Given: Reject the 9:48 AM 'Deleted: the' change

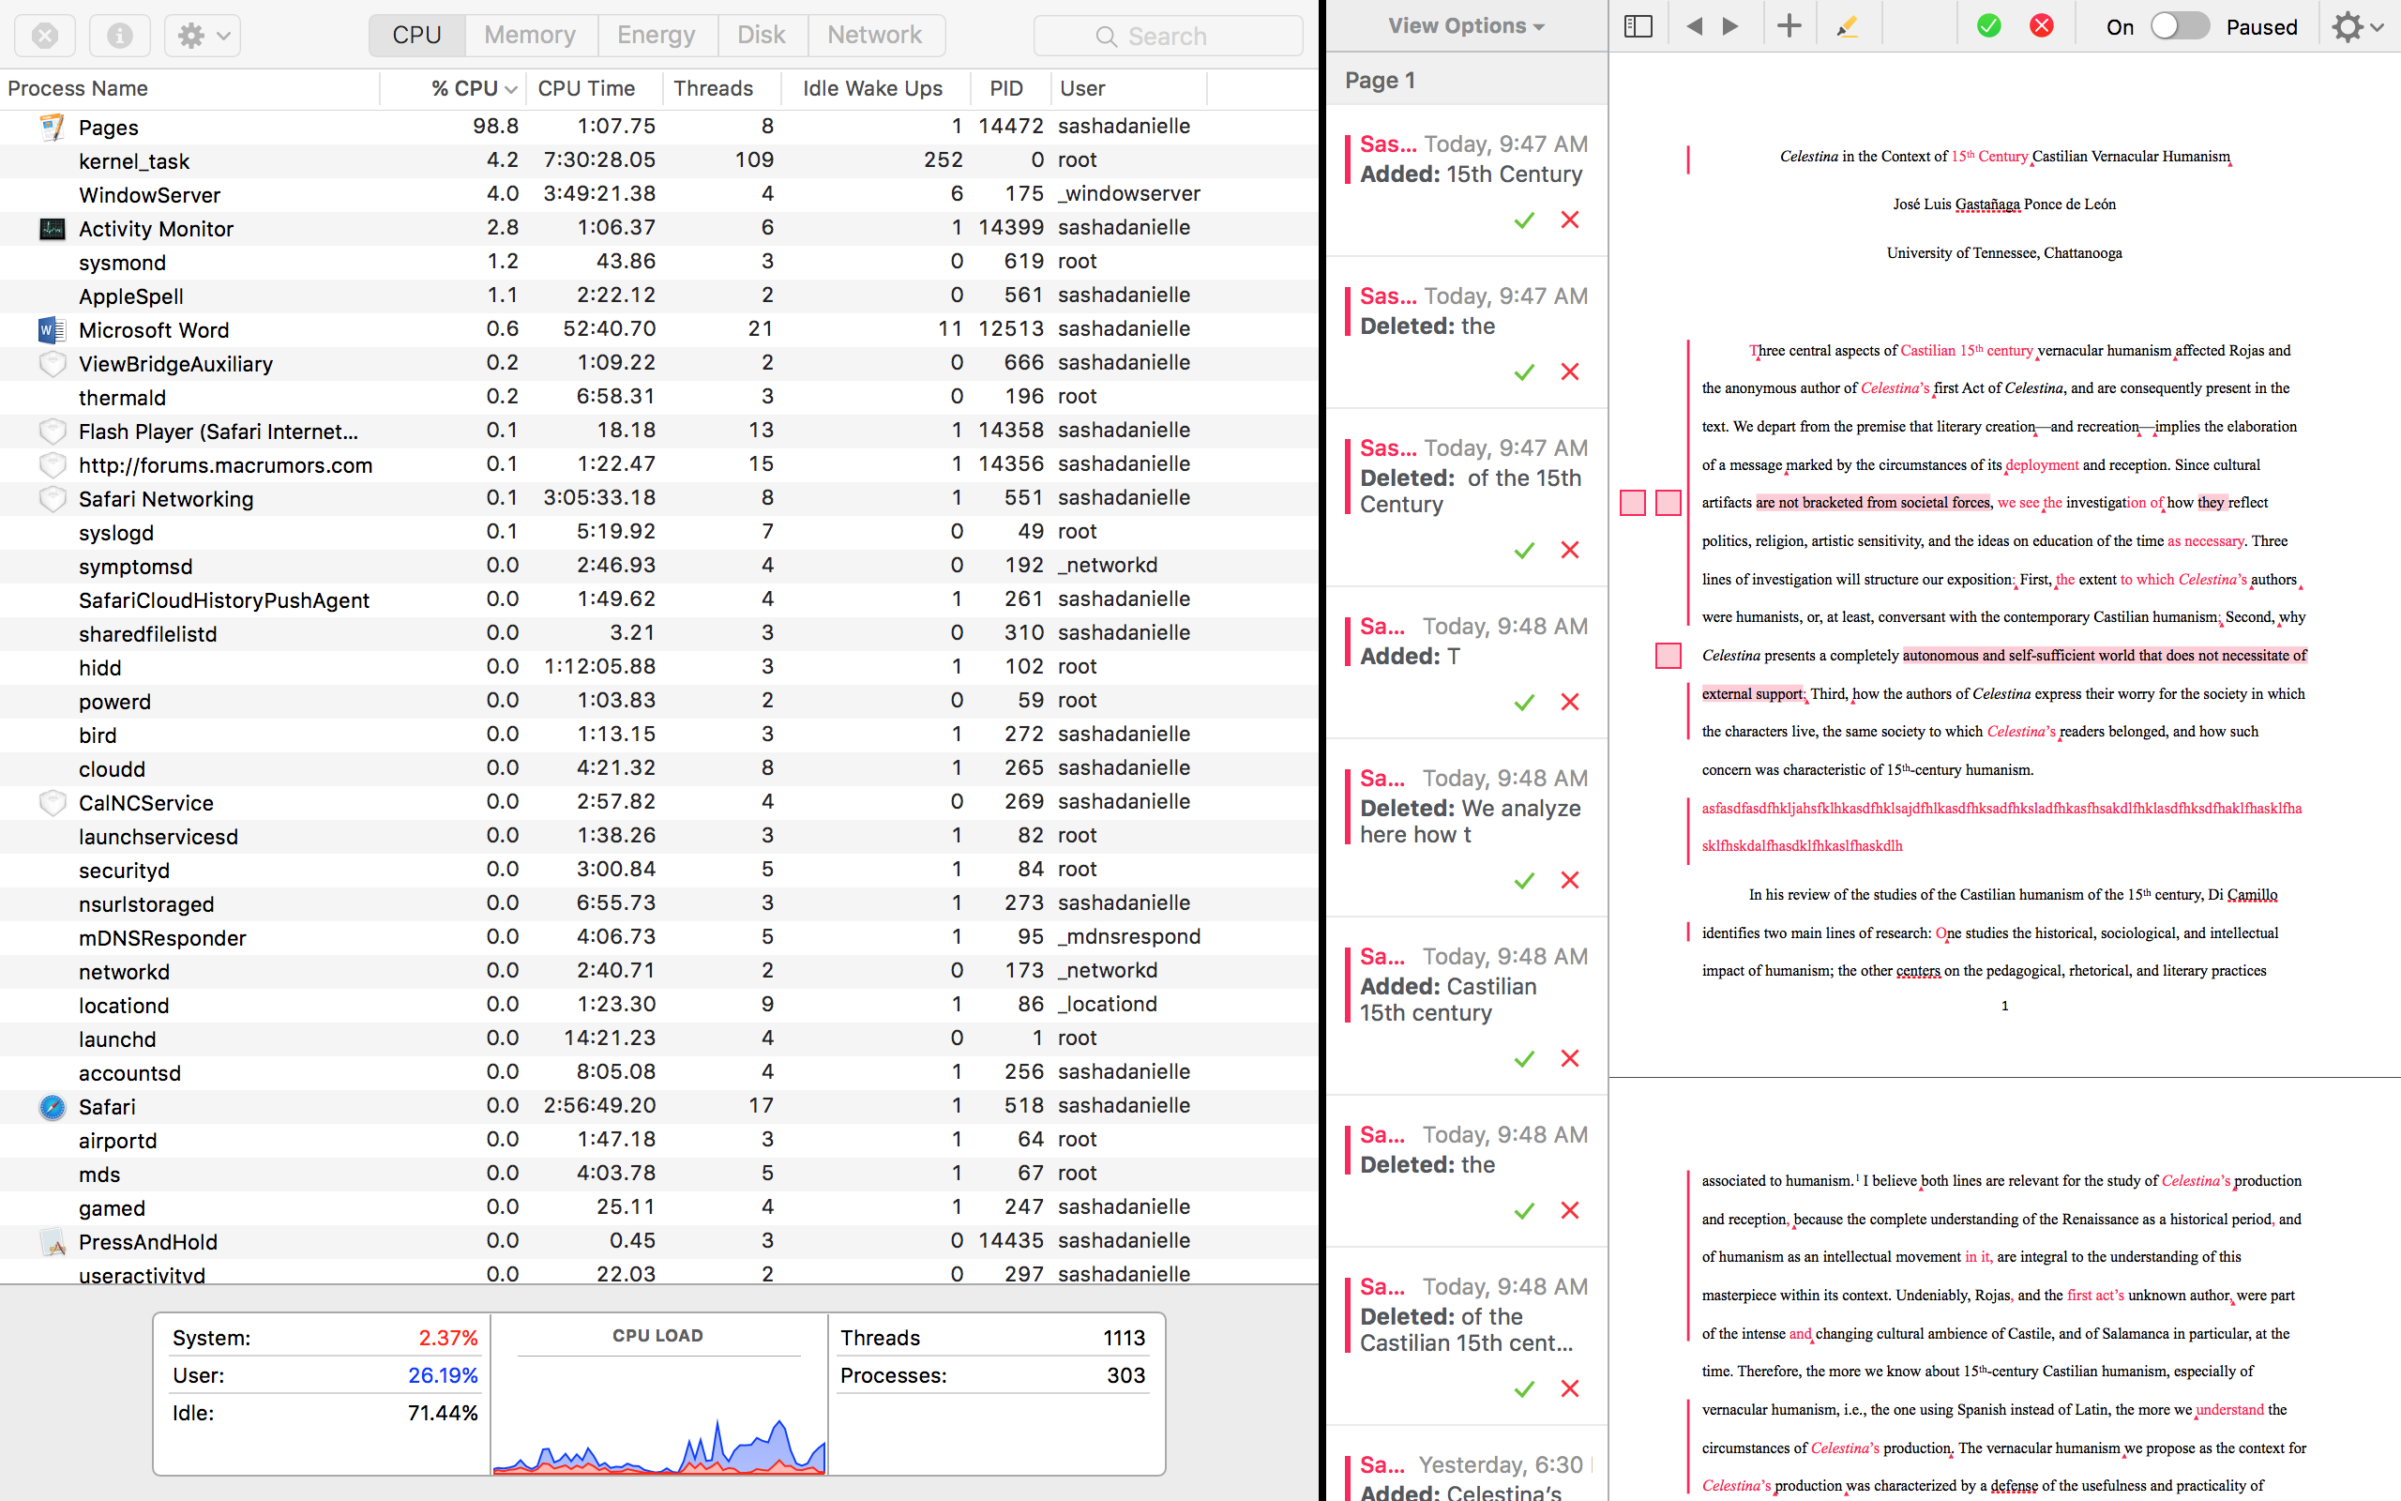Looking at the screenshot, I should (1570, 1211).
